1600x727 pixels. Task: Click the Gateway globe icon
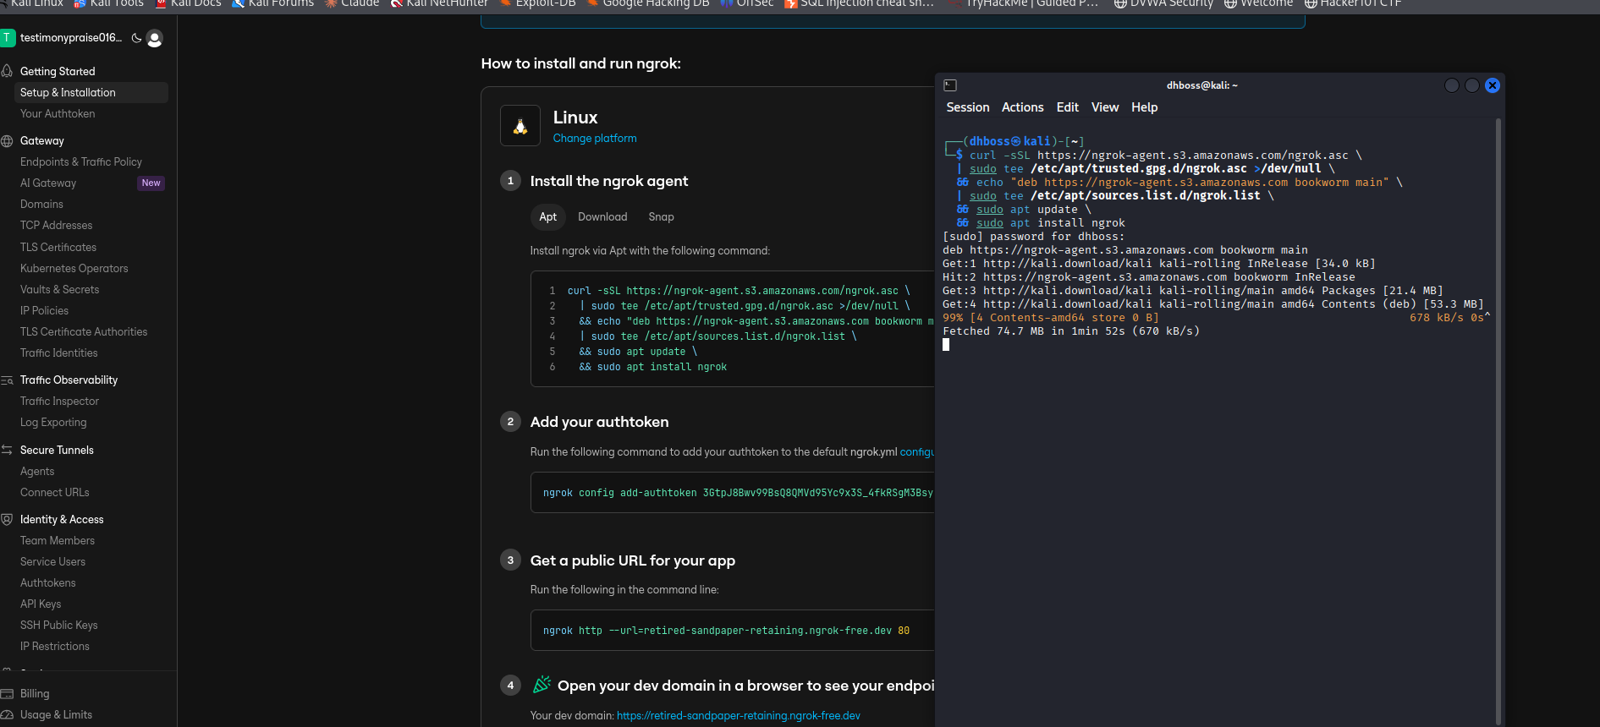pyautogui.click(x=7, y=141)
